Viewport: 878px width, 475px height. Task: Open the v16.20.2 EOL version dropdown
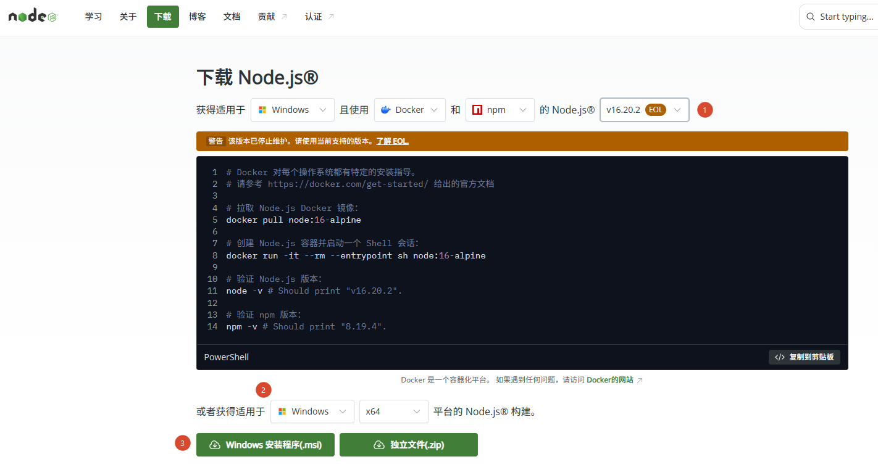click(645, 110)
